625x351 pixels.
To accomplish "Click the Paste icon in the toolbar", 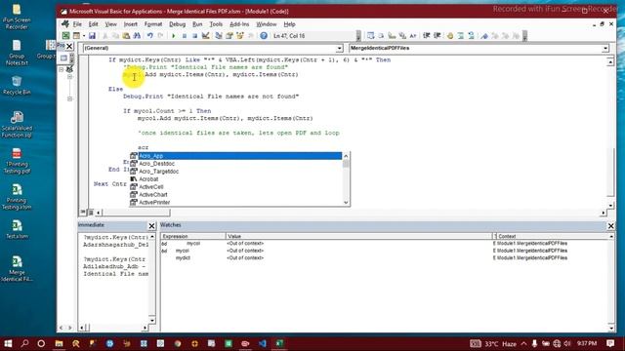I will coord(126,36).
